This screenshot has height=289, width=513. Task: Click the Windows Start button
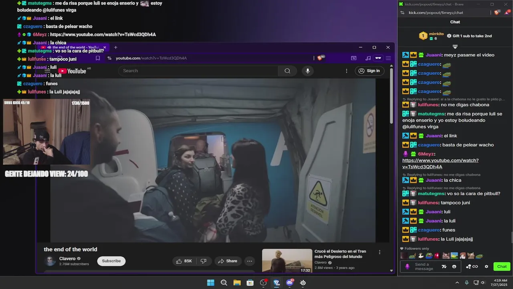(210, 283)
